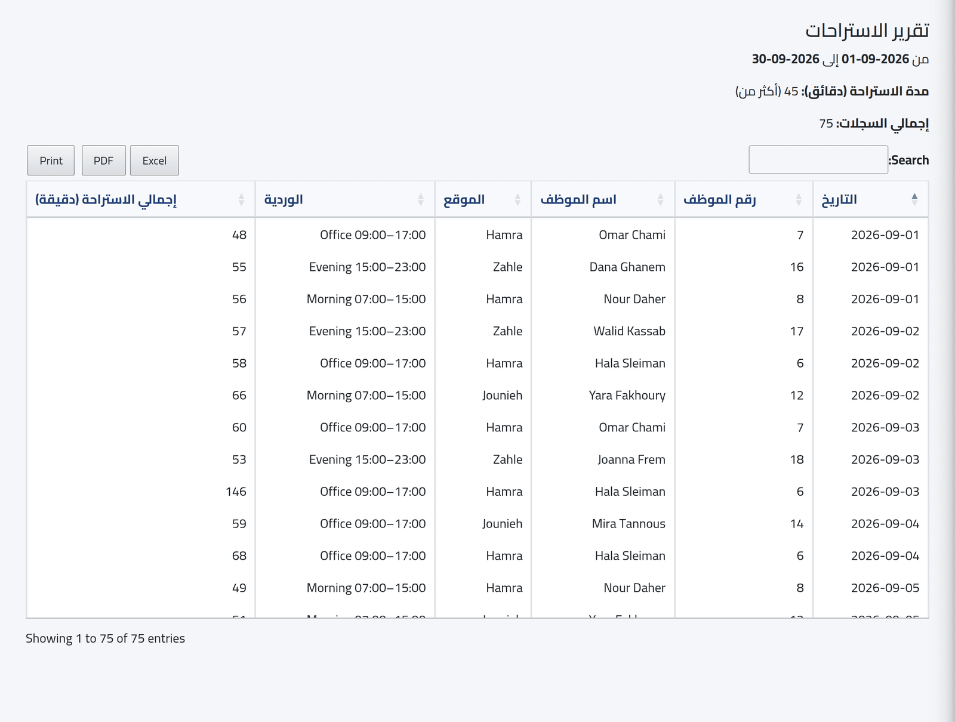Export the table to Excel
Viewport: 955px width, 722px height.
point(154,161)
